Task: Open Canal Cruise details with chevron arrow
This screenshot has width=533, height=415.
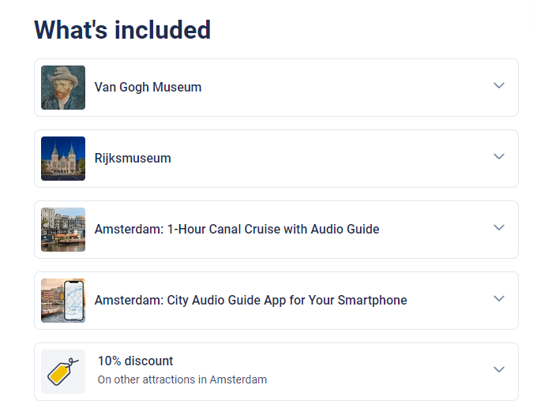Action: [499, 227]
